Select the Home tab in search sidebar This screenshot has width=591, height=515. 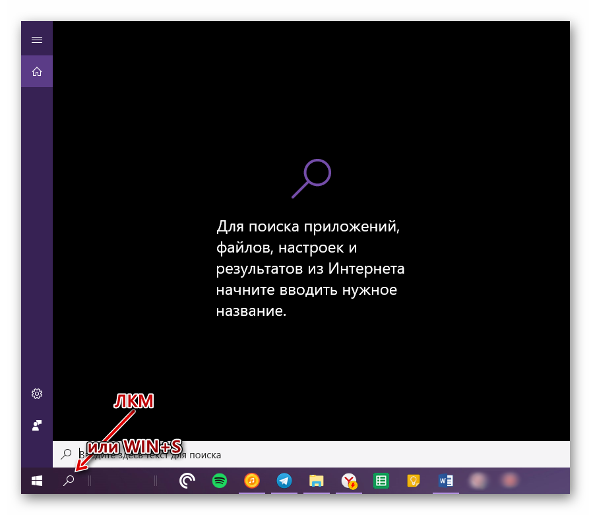pos(37,71)
